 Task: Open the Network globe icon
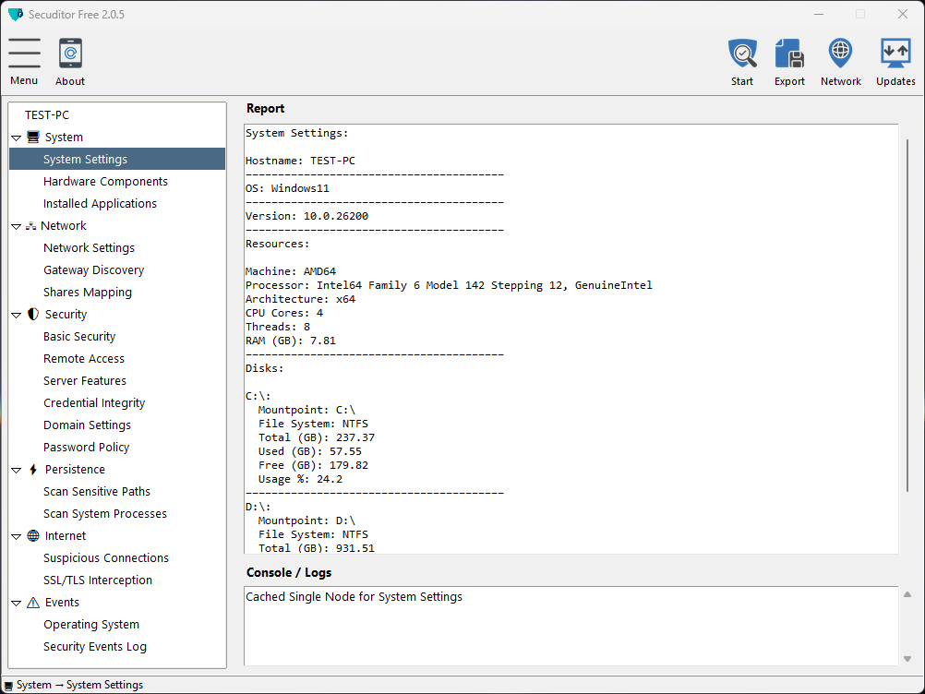(x=840, y=54)
